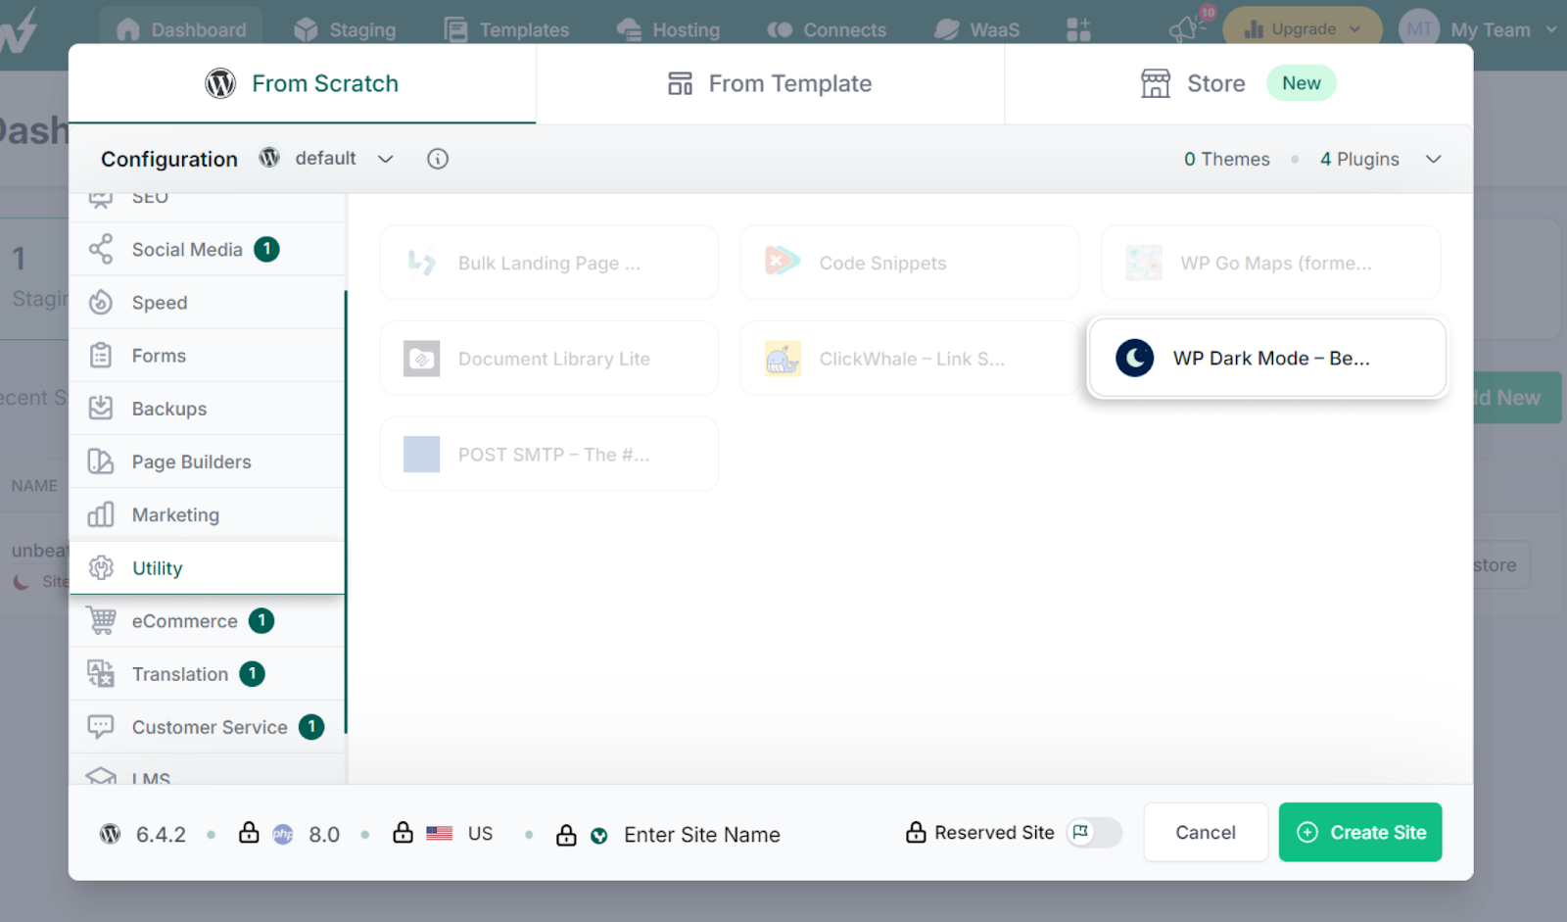1567x922 pixels.
Task: Open the US region selector
Action: coord(443,834)
